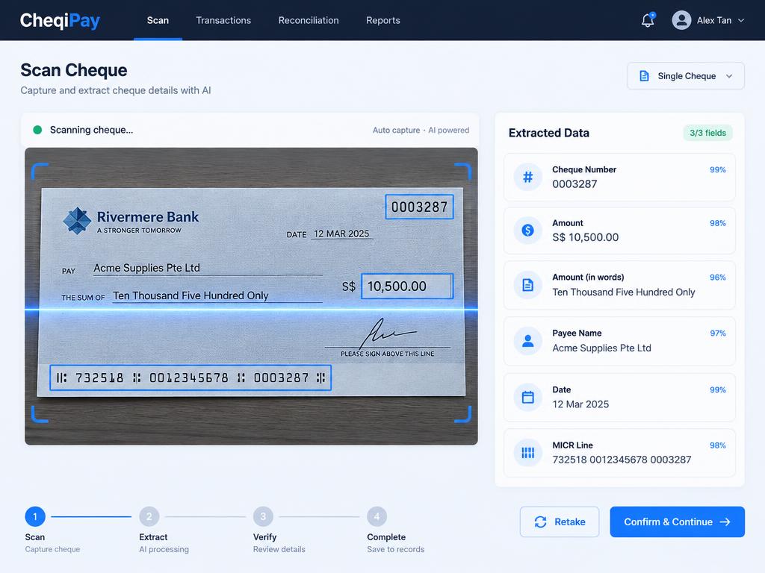Open the Reports tab
Image resolution: width=765 pixels, height=573 pixels.
(x=383, y=20)
